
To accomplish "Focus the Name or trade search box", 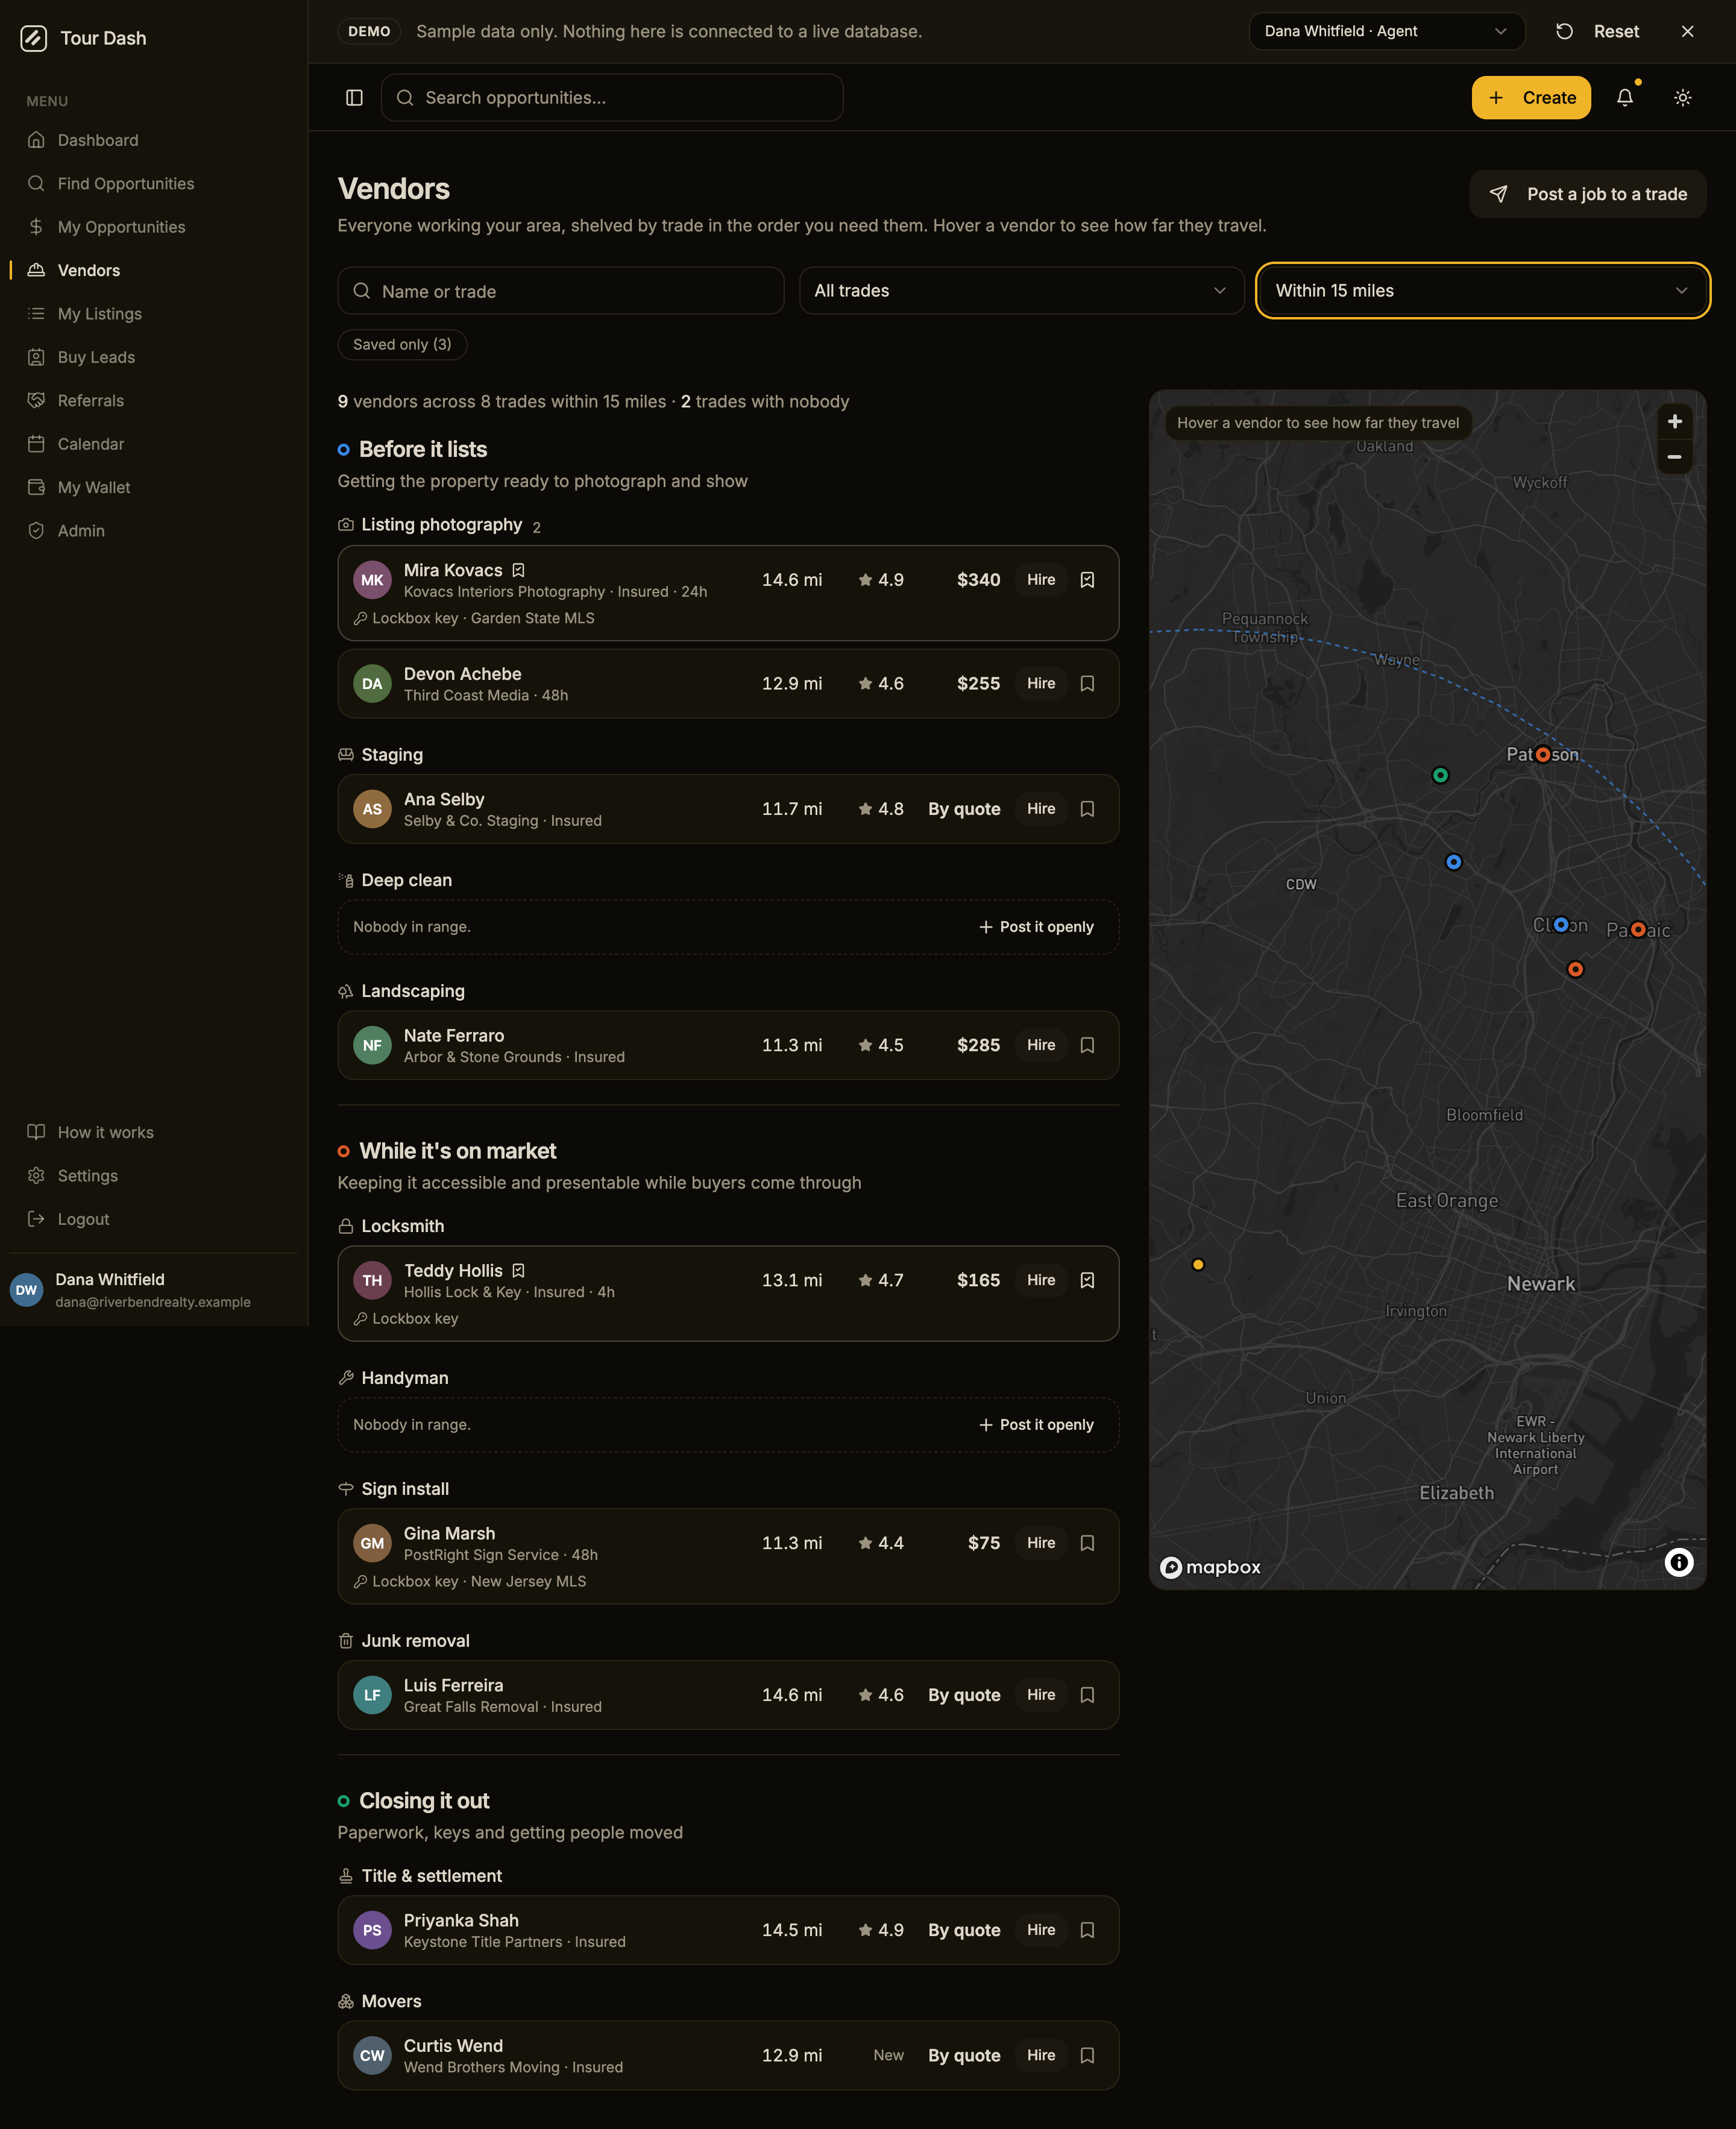I will click(560, 291).
